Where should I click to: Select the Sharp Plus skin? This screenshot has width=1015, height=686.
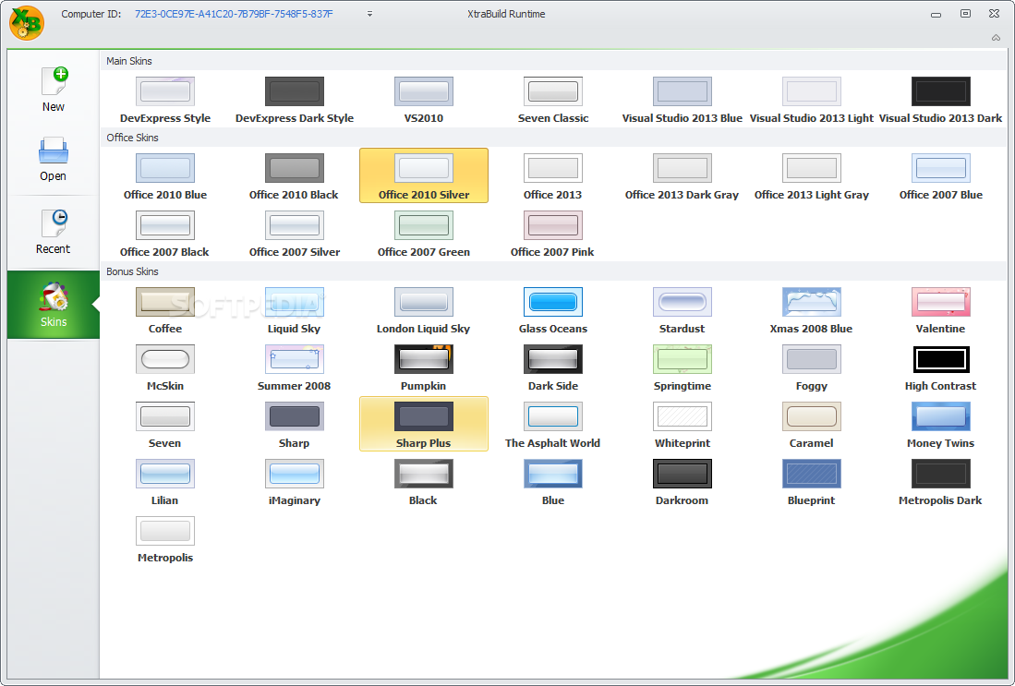pos(424,424)
